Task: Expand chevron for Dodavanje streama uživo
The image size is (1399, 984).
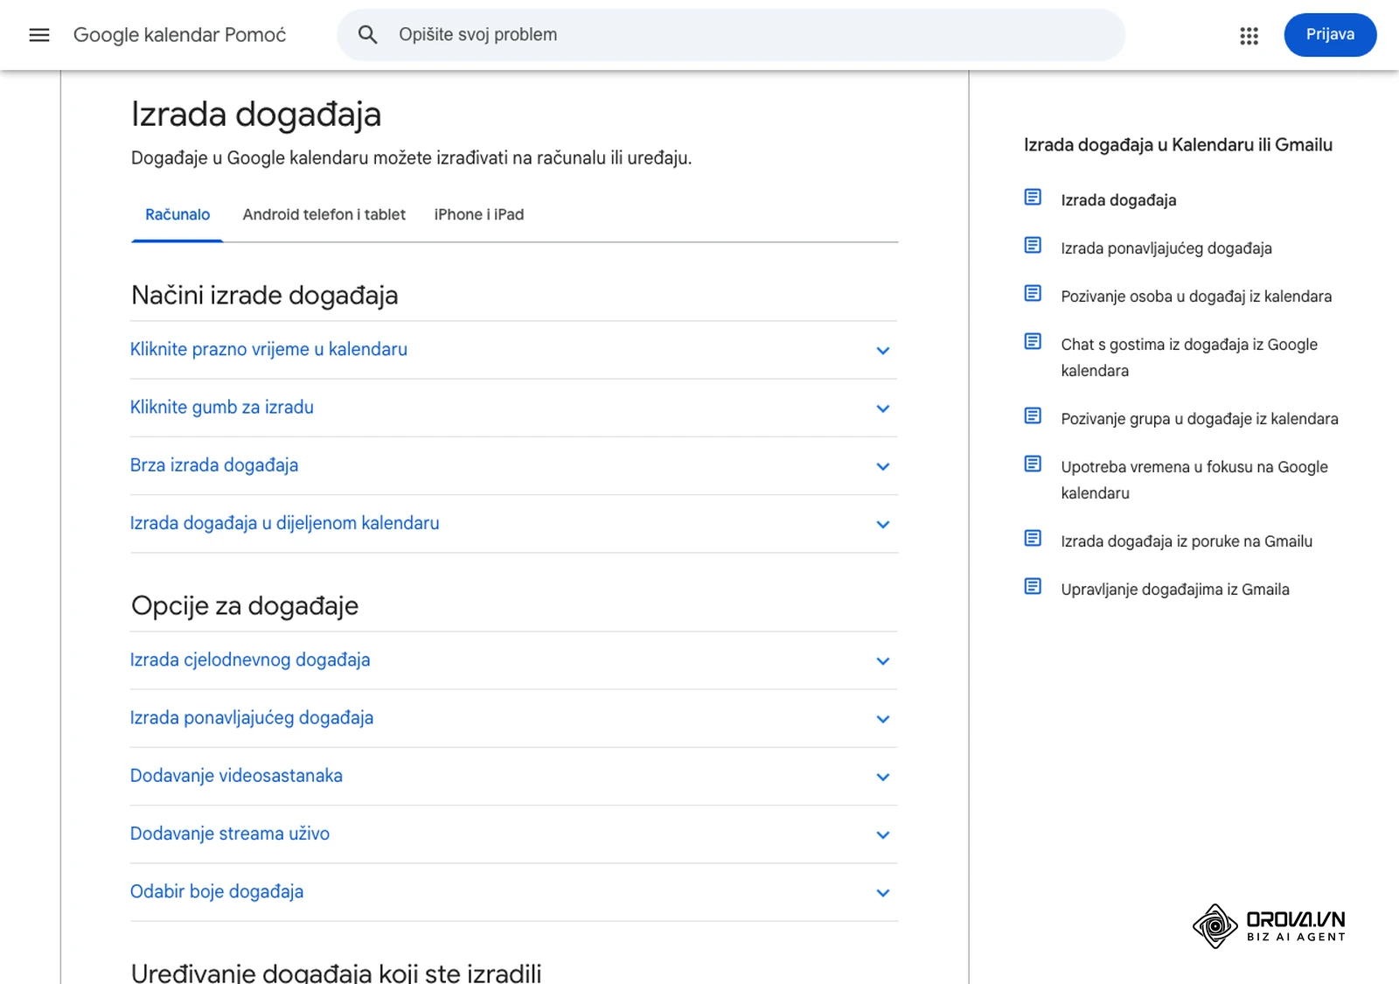Action: (883, 835)
